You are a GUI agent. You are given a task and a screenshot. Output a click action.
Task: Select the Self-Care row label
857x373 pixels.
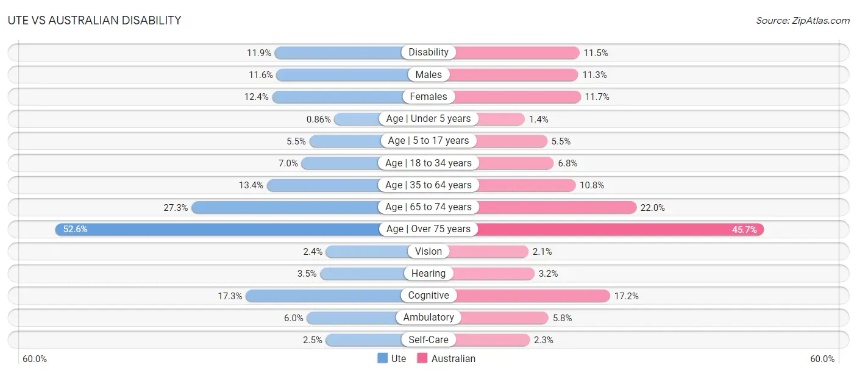coord(428,339)
